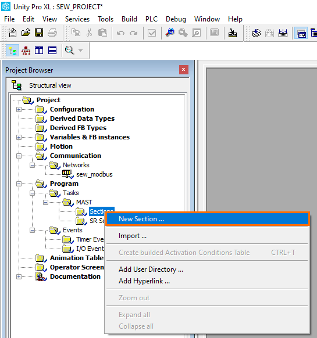The image size is (317, 338).
Task: Click the Structural view icon in Project Browser header
Action: pos(16,85)
